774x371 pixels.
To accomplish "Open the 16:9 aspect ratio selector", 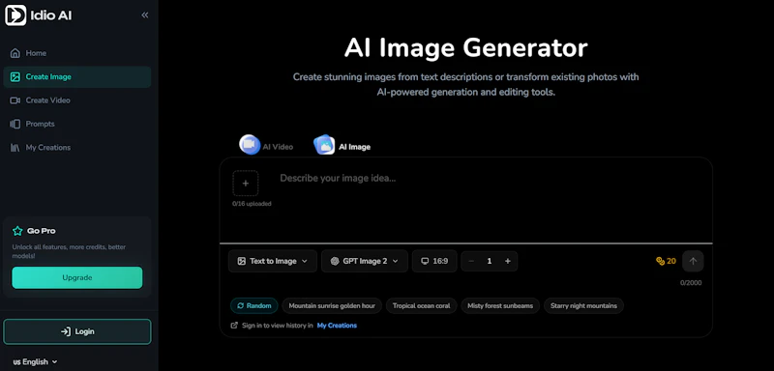I will pyautogui.click(x=434, y=261).
